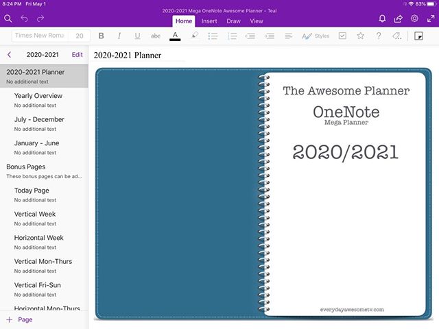
Task: Open the font name box
Action: (40, 36)
